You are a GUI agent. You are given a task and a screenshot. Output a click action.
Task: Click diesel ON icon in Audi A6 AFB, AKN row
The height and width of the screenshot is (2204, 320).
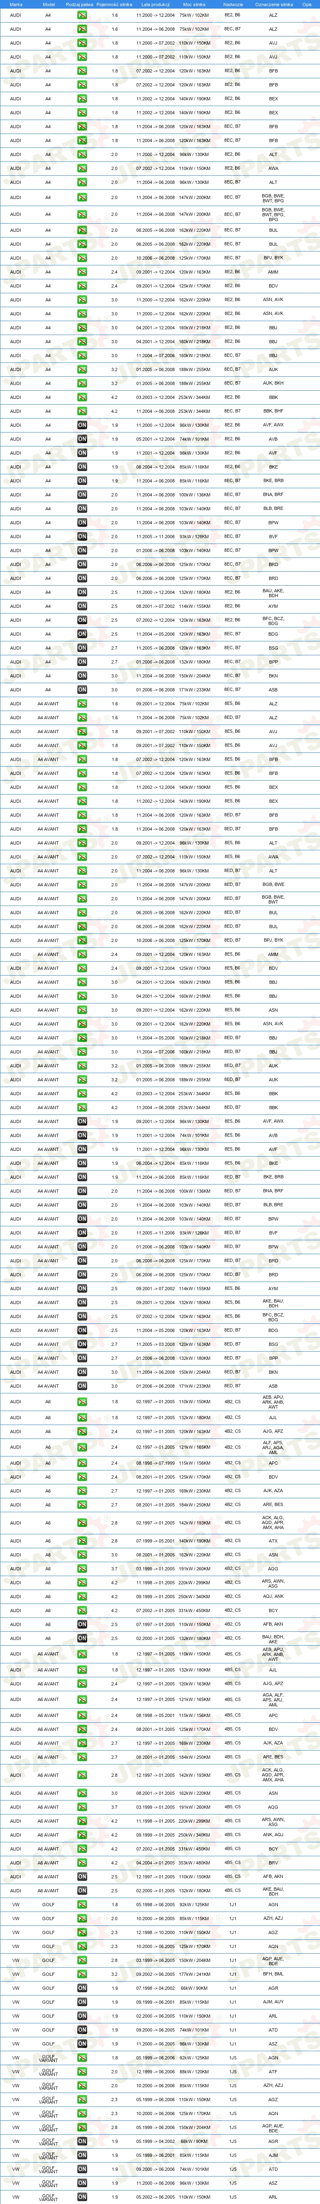pos(82,1625)
